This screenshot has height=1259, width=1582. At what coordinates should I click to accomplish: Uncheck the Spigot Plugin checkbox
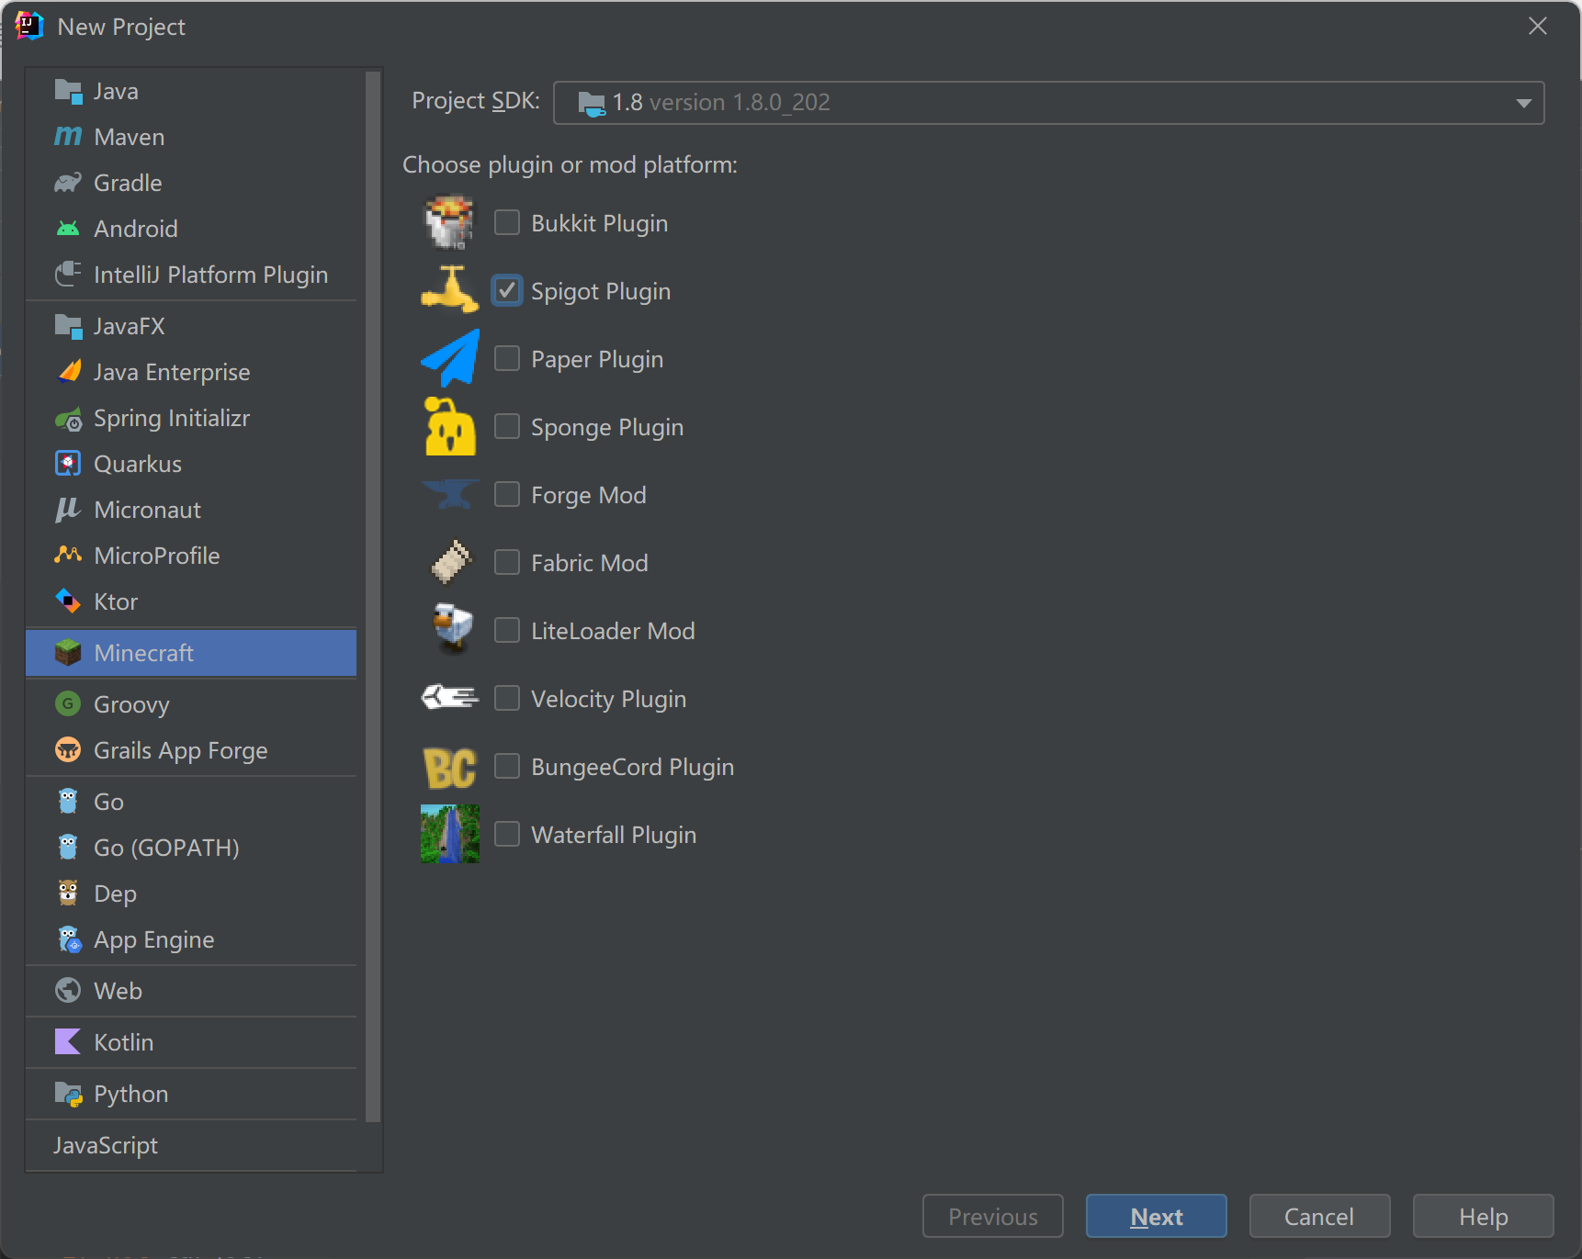coord(507,291)
